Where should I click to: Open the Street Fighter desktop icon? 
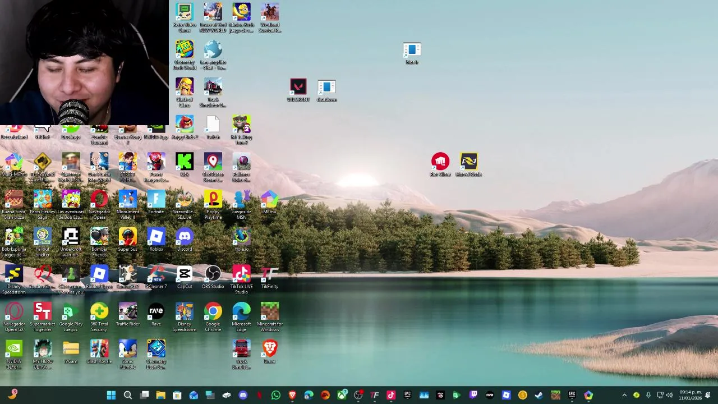point(127,167)
